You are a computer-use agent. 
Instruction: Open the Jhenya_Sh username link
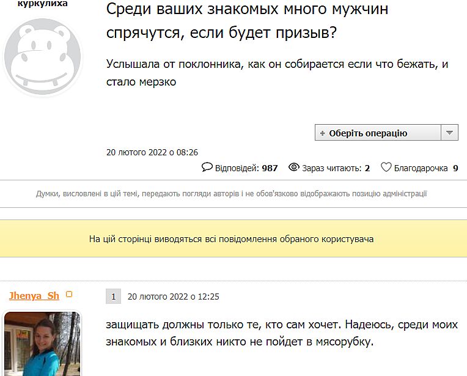pos(34,296)
